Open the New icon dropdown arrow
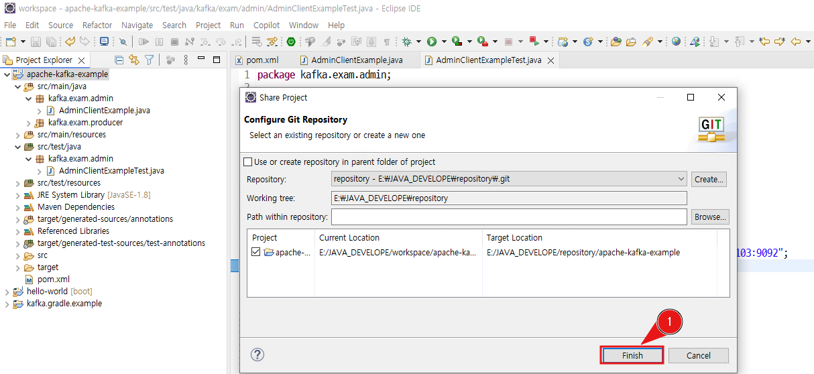 [23, 42]
